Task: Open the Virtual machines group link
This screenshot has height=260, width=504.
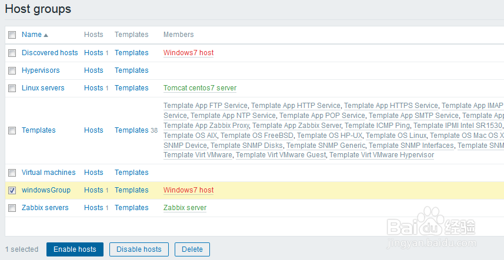Action: click(48, 173)
